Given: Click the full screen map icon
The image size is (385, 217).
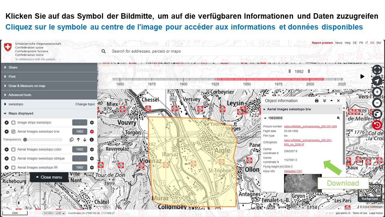Looking at the screenshot, I should pos(377,70).
